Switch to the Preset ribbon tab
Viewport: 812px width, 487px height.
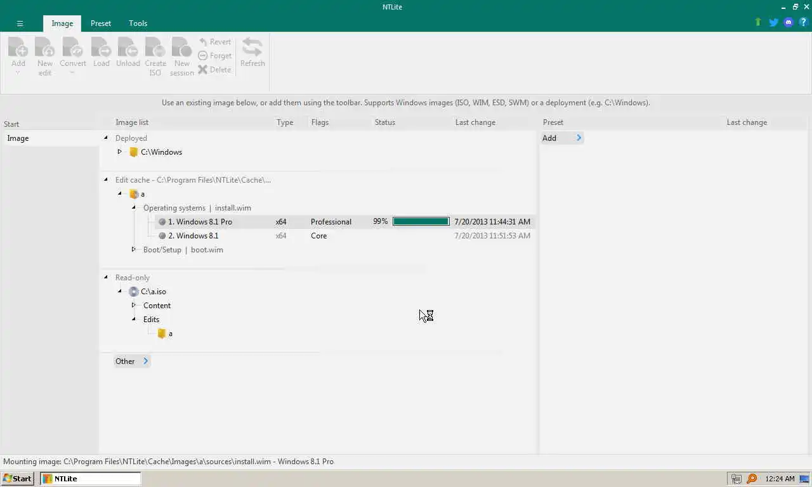(x=100, y=23)
